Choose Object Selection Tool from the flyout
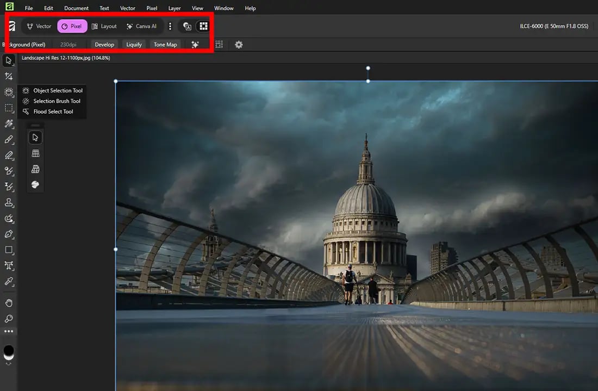Screen dimensions: 598x391 [53, 90]
